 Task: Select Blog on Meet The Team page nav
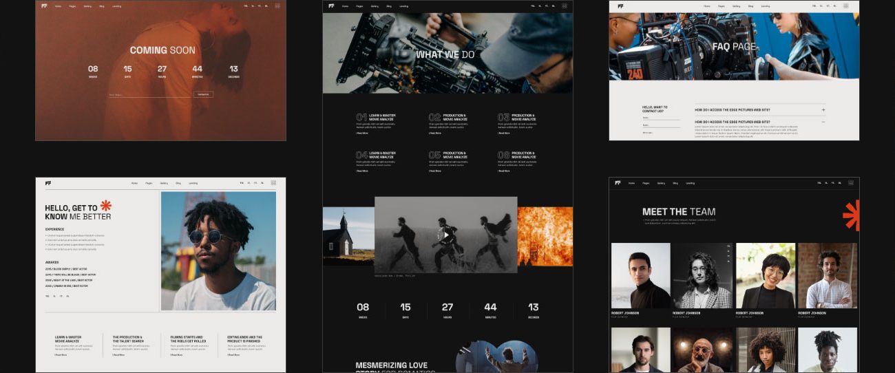(x=675, y=183)
